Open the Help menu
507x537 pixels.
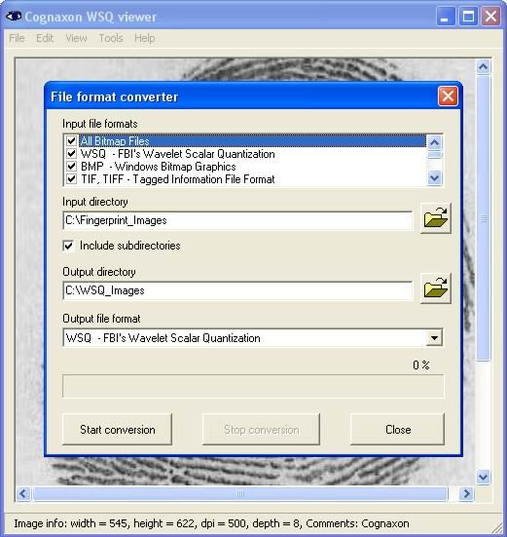click(x=145, y=38)
